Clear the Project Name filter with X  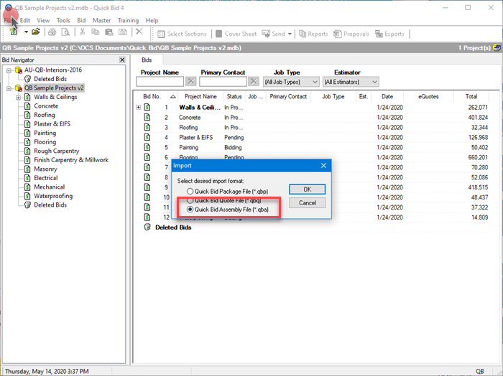point(191,82)
